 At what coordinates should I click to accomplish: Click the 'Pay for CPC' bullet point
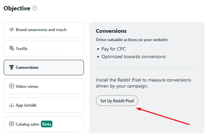pos(113,49)
